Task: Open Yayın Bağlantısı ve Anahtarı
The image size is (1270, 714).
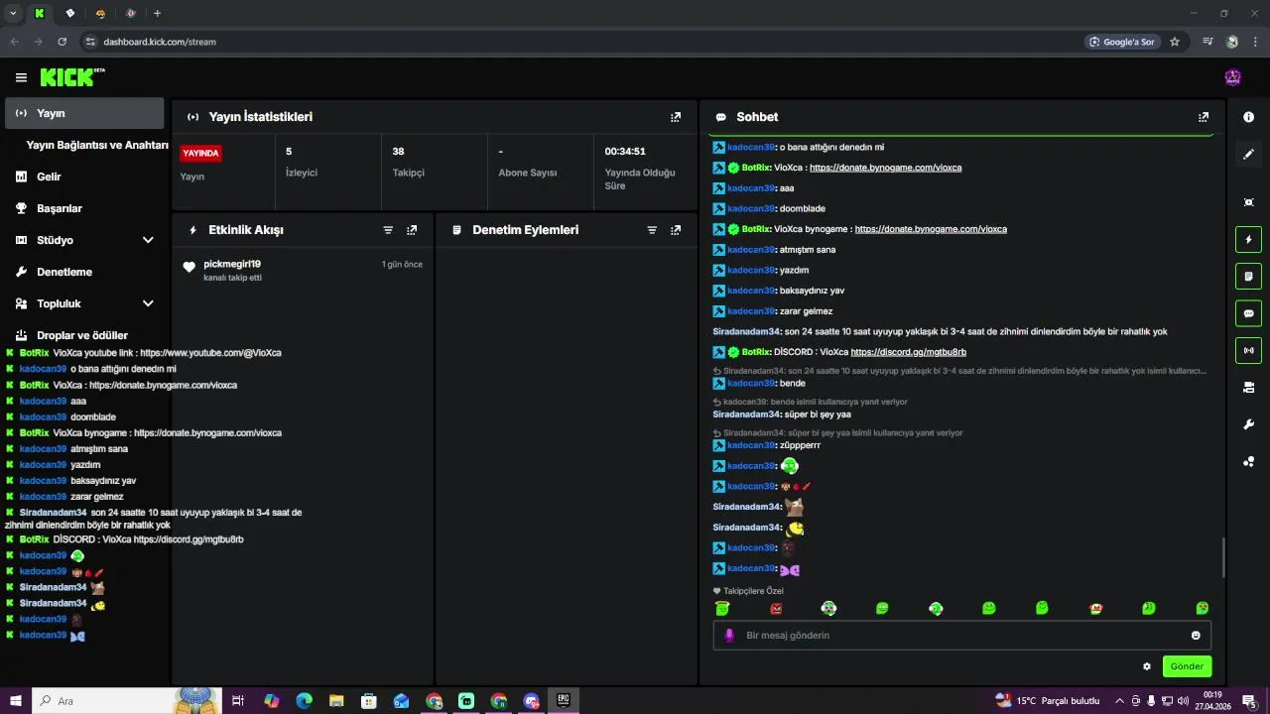Action: click(97, 145)
